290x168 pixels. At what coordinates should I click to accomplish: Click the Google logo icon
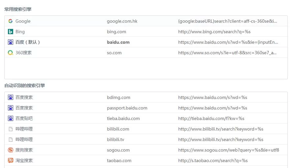pyautogui.click(x=11, y=21)
